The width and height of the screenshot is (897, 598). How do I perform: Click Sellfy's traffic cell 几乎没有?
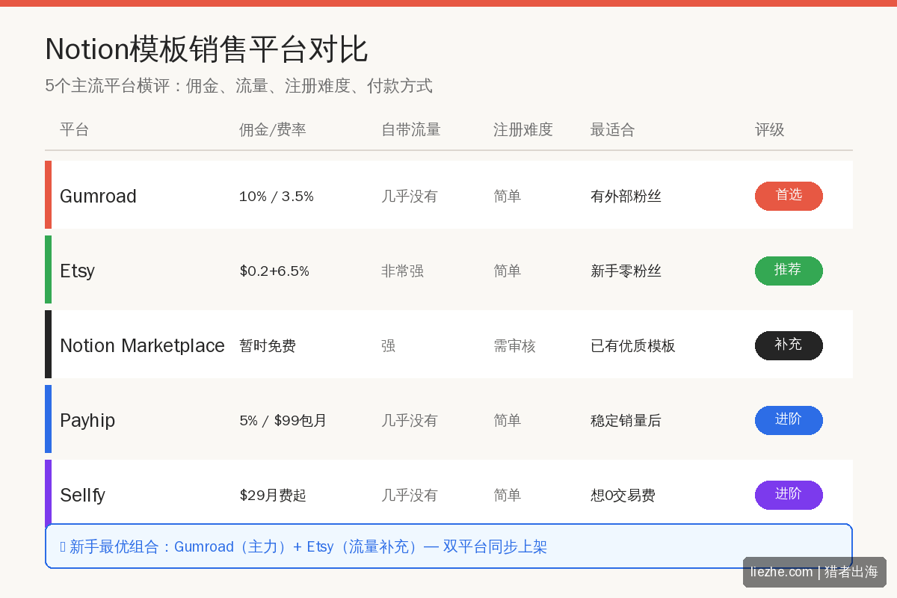click(410, 496)
